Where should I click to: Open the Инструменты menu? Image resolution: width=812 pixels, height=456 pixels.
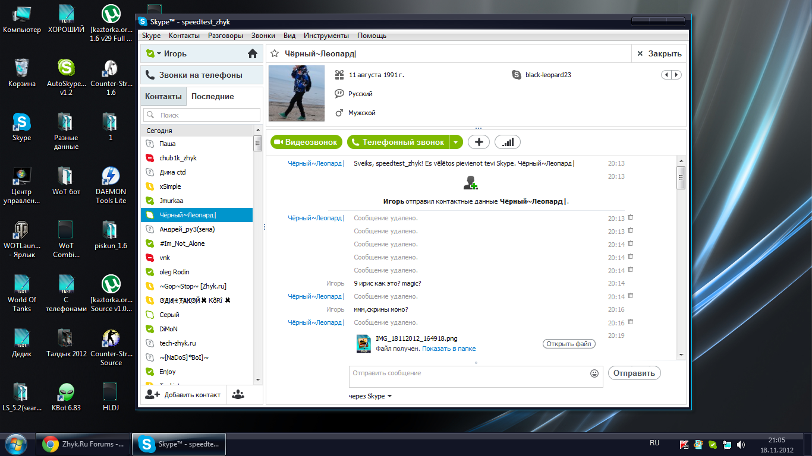[x=326, y=36]
